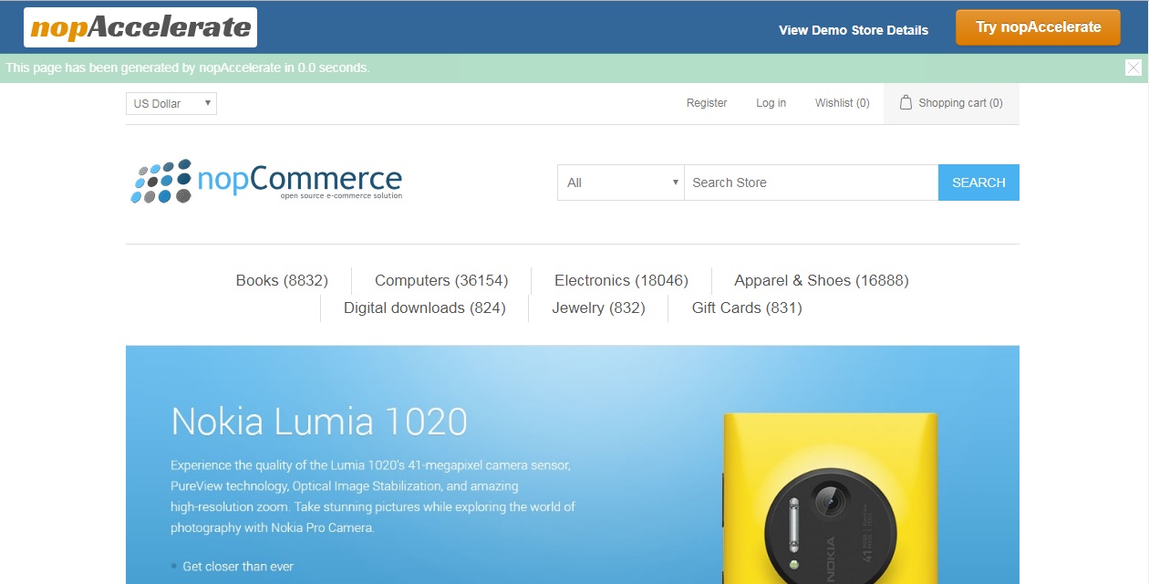Open the US Dollar currency dropdown
The image size is (1149, 584).
(x=171, y=103)
